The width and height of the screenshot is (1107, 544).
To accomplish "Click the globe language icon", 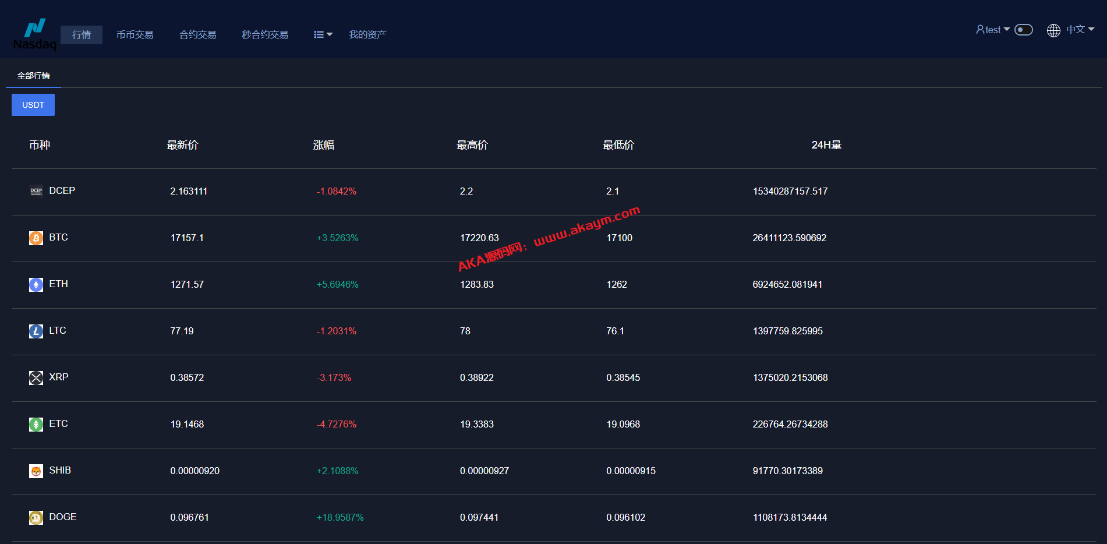I will coord(1053,30).
